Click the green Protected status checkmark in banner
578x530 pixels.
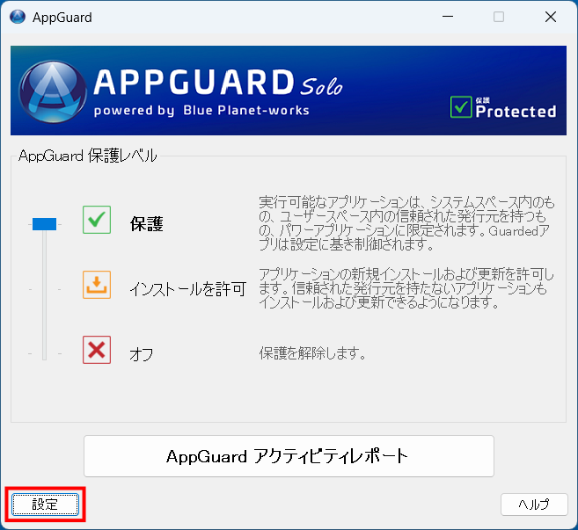point(461,106)
